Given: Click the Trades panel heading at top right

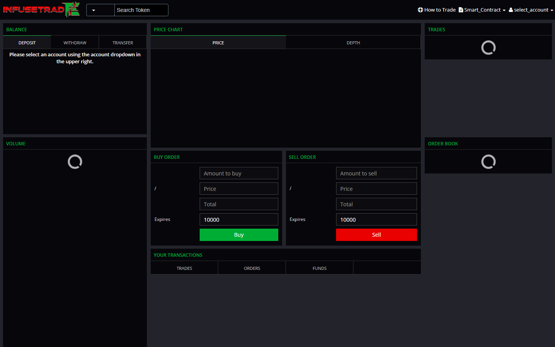Looking at the screenshot, I should 436,29.
